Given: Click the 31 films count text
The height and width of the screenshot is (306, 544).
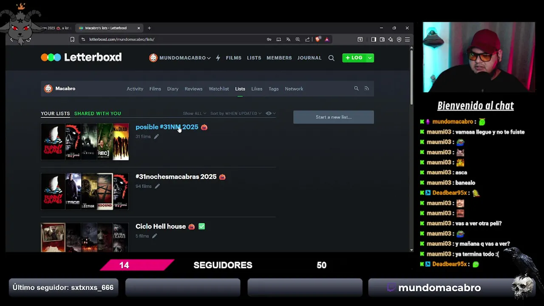Looking at the screenshot, I should click(x=143, y=136).
